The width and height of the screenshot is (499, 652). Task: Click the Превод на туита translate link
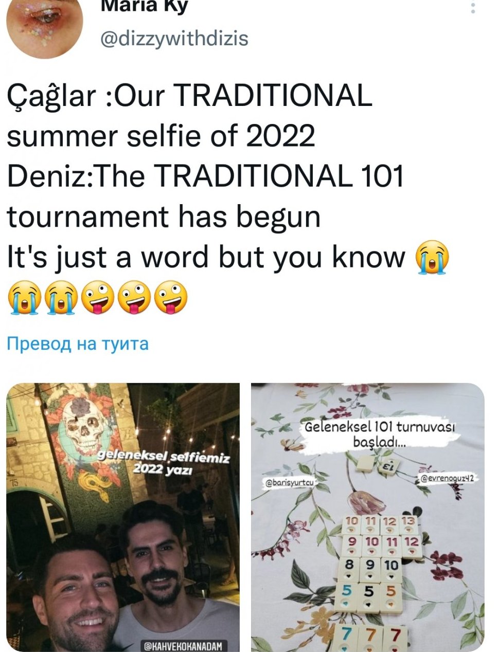(x=78, y=343)
